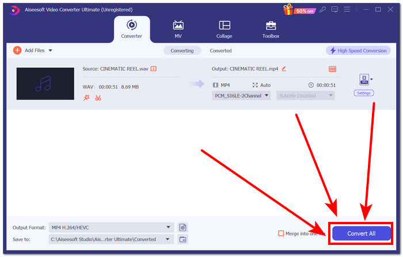Screen dimensions: 403x257
Task: Expand the Add Files dropdown arrow
Action: [x=51, y=51]
